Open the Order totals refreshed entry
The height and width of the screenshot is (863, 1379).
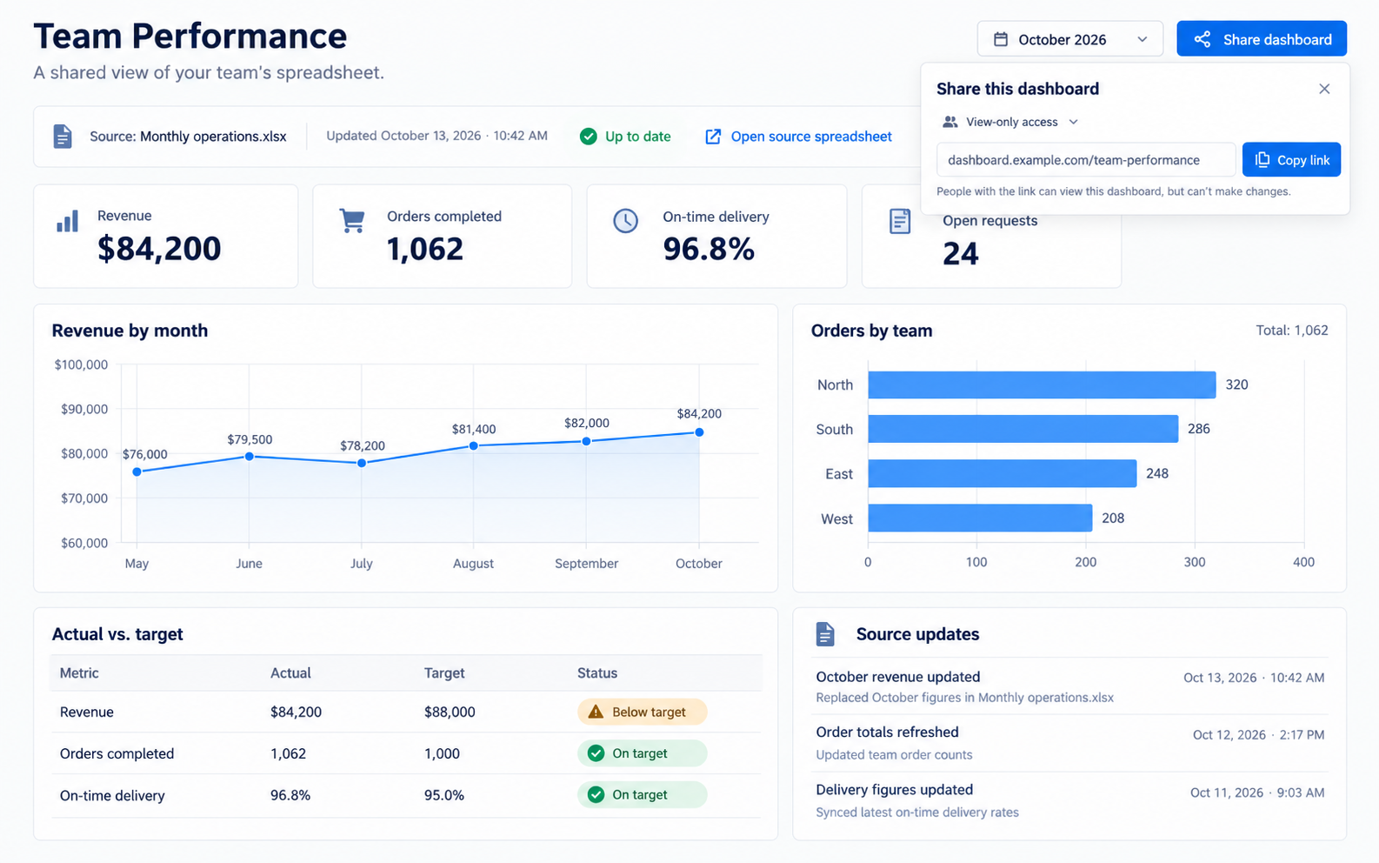[1069, 743]
